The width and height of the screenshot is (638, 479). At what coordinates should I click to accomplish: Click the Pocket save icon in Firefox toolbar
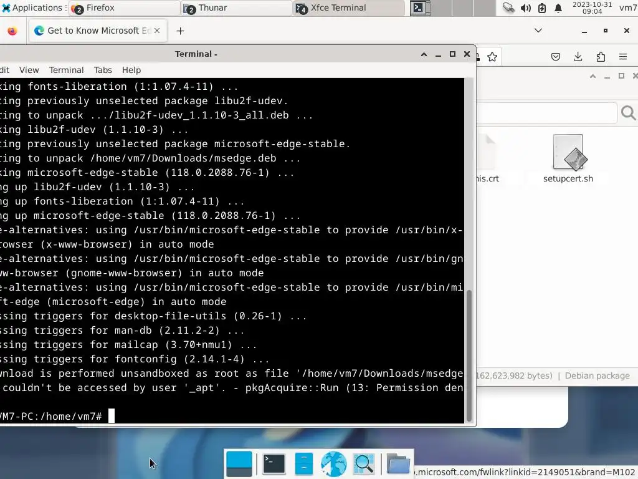pos(555,57)
